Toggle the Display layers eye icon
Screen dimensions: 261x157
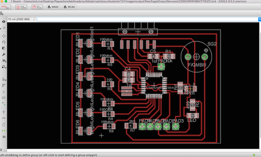tap(4, 22)
